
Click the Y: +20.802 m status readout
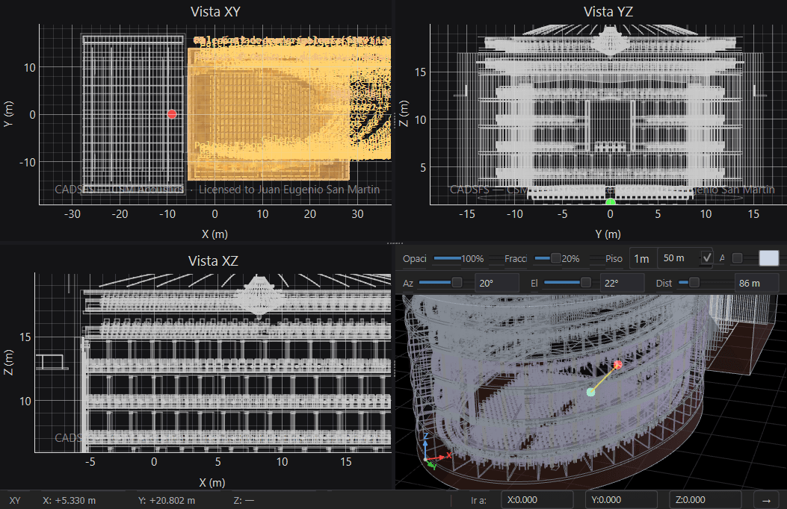click(167, 501)
